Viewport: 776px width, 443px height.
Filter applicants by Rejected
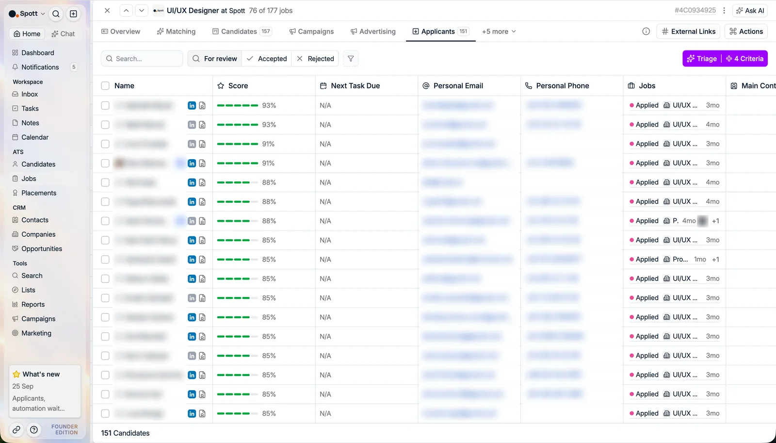tap(316, 59)
